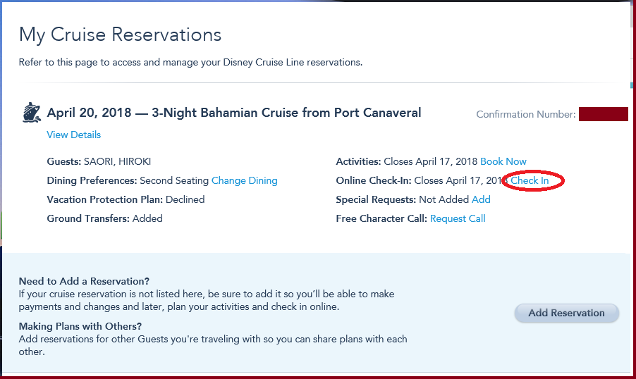The image size is (636, 379).
Task: Open the Request Call link
Action: (x=458, y=218)
